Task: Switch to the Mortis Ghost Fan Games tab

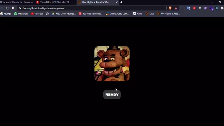Action: [16, 2]
